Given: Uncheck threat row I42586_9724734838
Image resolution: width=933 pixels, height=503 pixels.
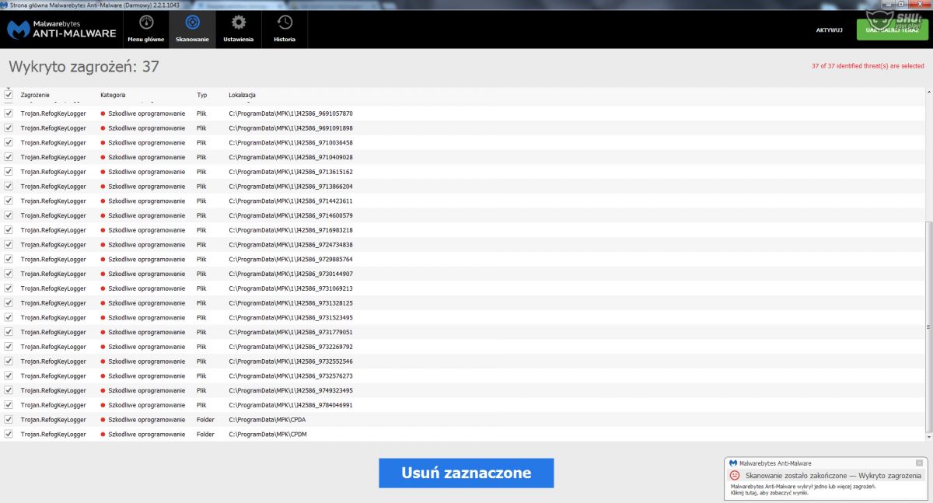Looking at the screenshot, I should [x=9, y=245].
